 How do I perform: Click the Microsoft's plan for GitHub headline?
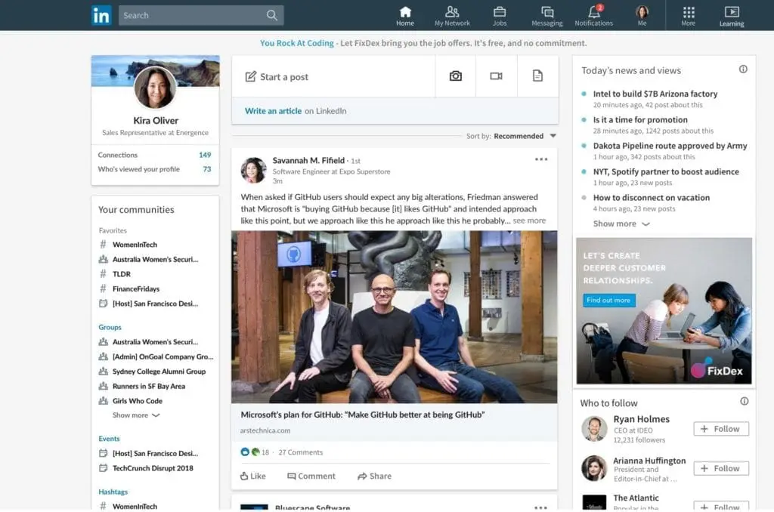(363, 415)
